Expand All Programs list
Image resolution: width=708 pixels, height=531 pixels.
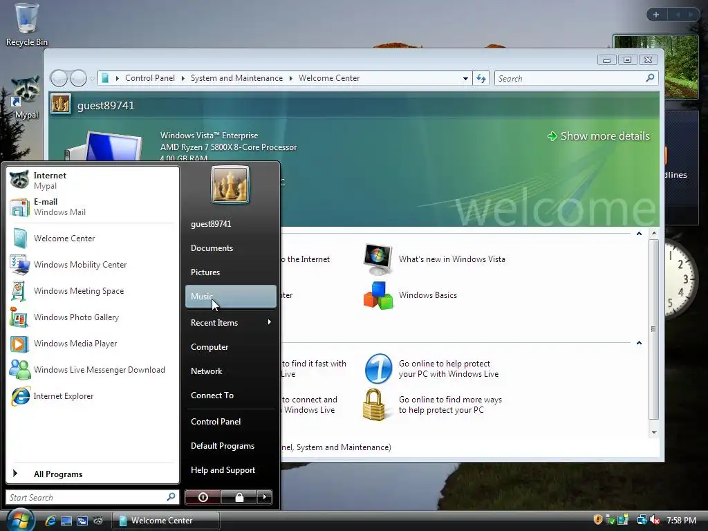click(93, 474)
